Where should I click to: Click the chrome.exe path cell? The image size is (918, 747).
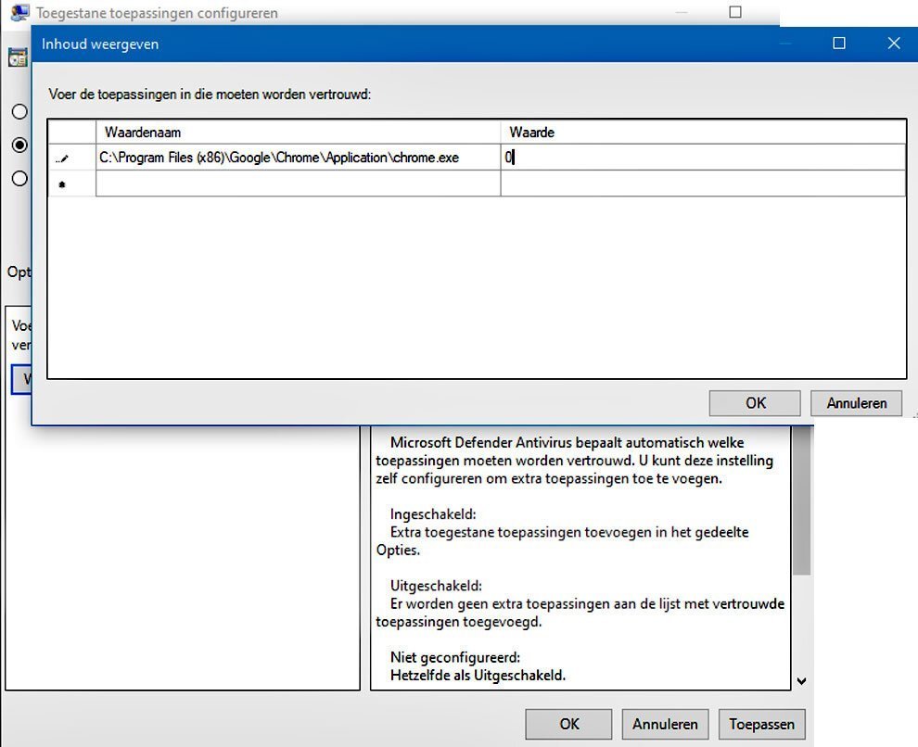(298, 158)
